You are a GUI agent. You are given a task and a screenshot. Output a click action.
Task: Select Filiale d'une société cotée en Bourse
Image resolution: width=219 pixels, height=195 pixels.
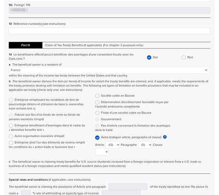tap(97, 113)
